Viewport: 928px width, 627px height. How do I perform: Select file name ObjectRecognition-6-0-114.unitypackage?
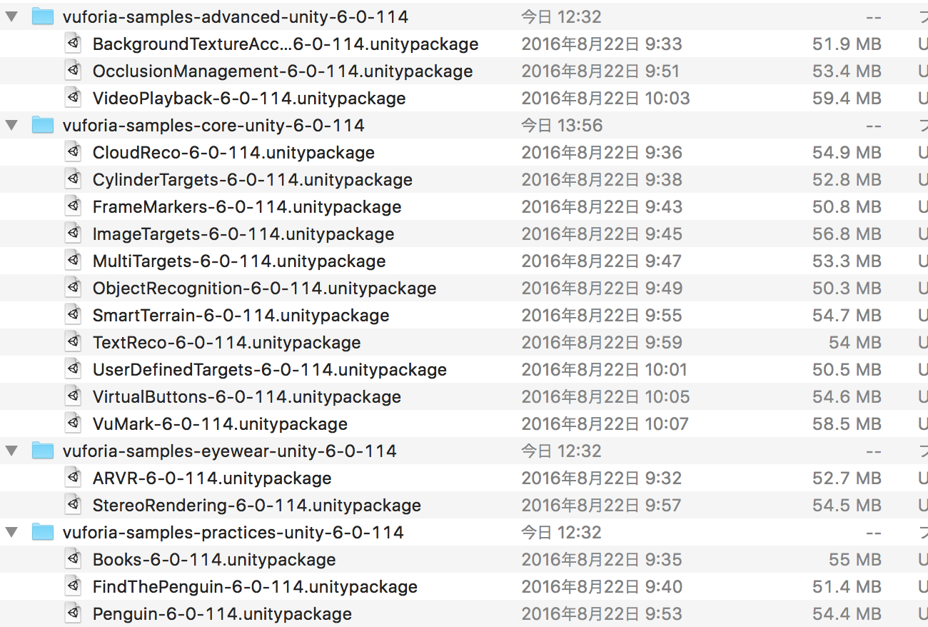pyautogui.click(x=265, y=289)
